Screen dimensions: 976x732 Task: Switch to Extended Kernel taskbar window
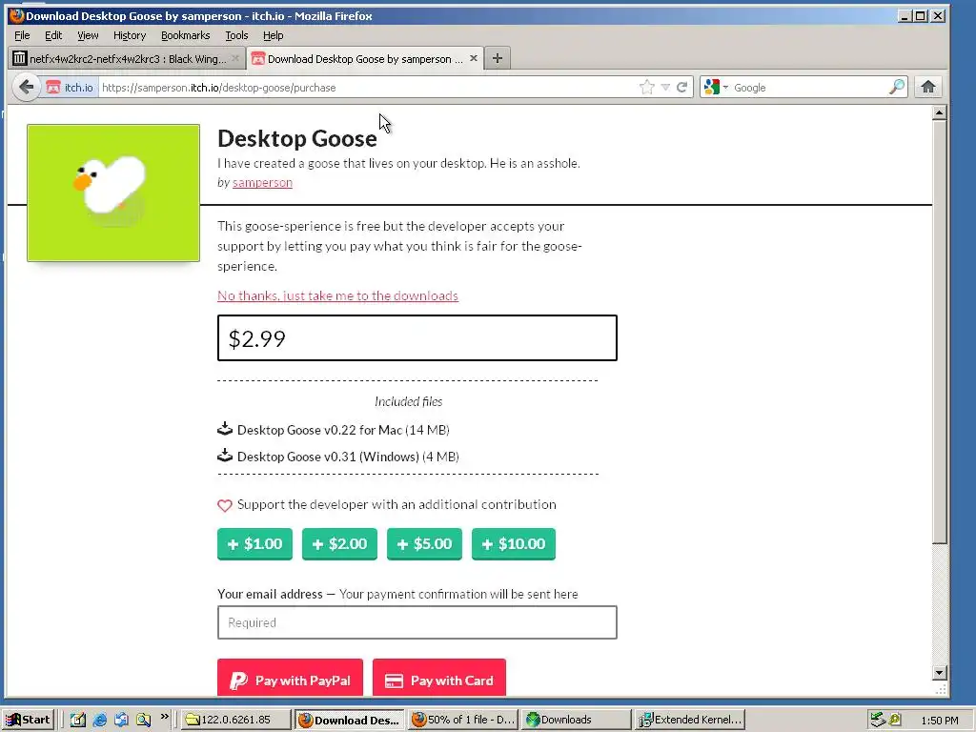(x=690, y=720)
